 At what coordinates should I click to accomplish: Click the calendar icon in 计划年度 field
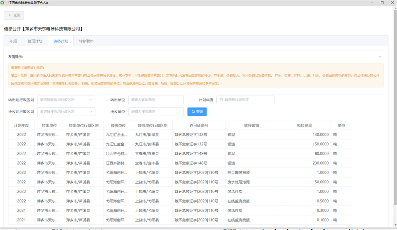[221, 100]
